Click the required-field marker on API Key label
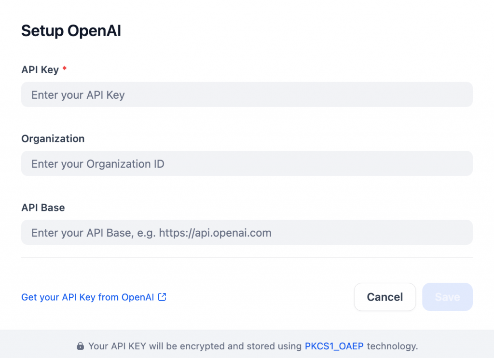The height and width of the screenshot is (358, 494). click(64, 69)
